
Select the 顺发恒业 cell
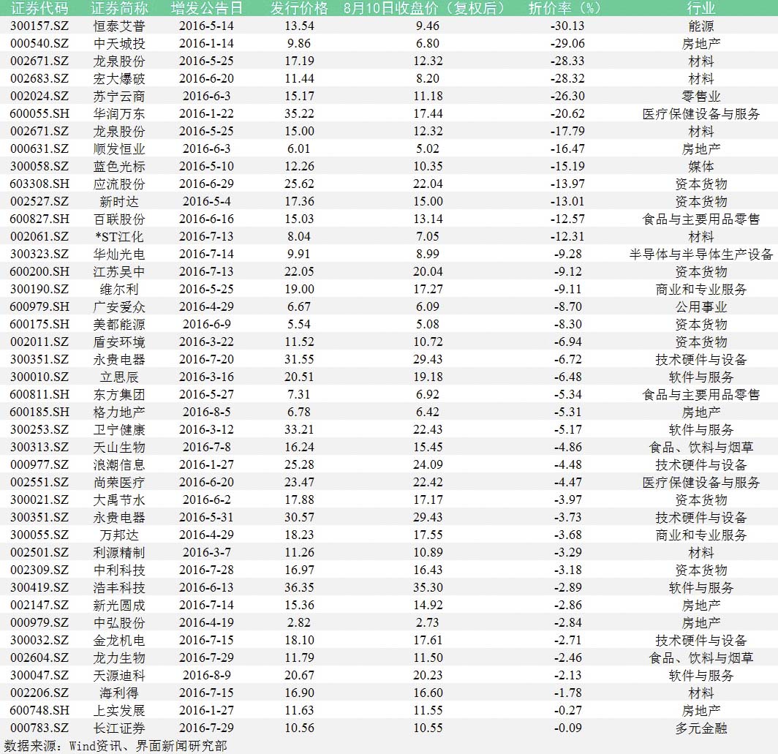[x=119, y=149]
